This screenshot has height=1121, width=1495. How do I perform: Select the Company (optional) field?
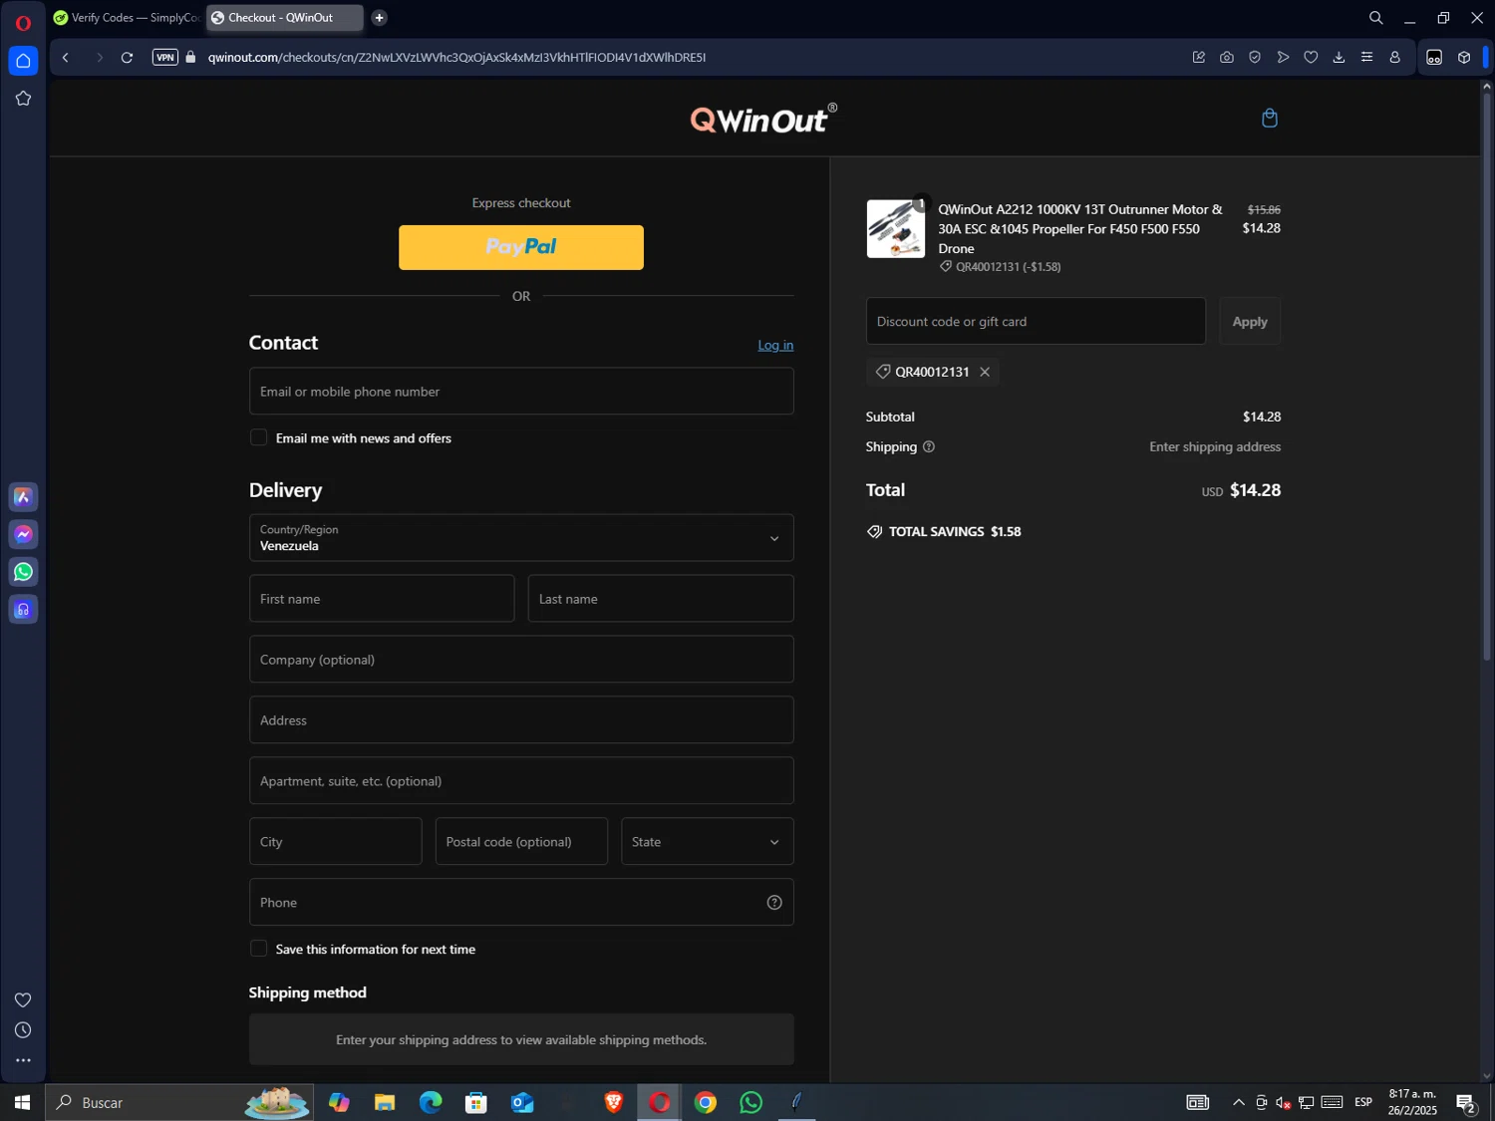[521, 660]
